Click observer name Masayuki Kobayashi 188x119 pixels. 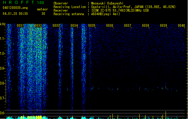(x=107, y=3)
